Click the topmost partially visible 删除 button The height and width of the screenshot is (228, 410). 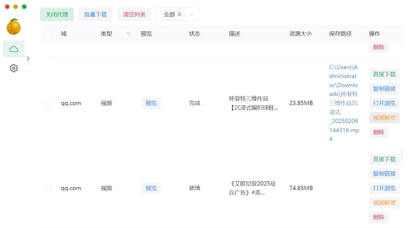point(378,47)
